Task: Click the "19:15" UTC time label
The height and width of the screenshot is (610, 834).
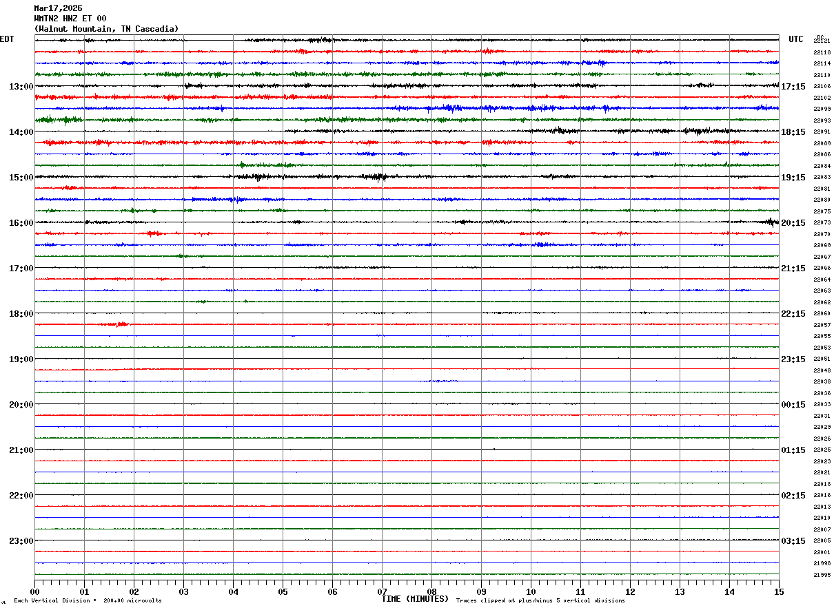Action: (793, 178)
